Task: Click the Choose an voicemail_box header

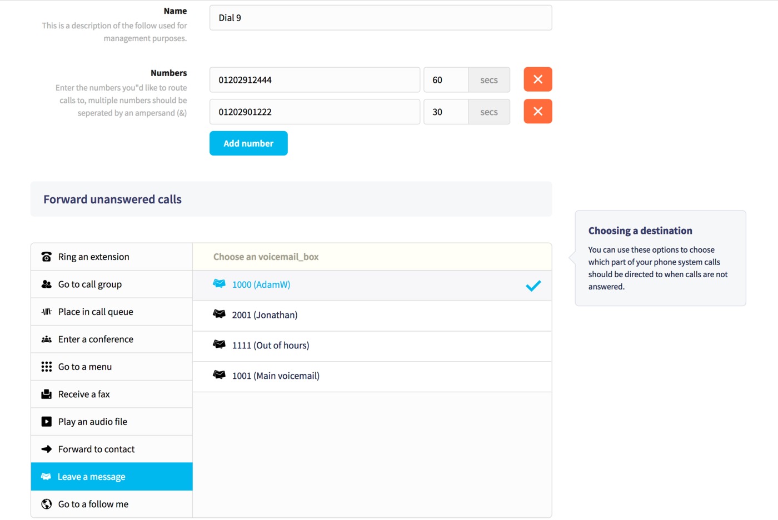Action: pos(266,257)
